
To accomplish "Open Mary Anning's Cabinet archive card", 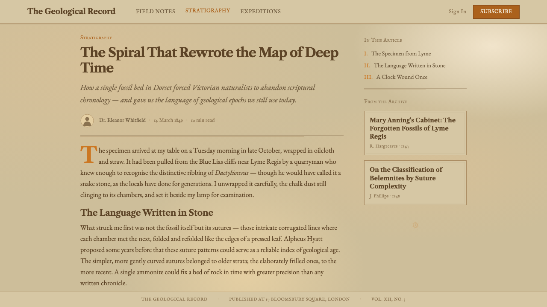I will (415, 133).
